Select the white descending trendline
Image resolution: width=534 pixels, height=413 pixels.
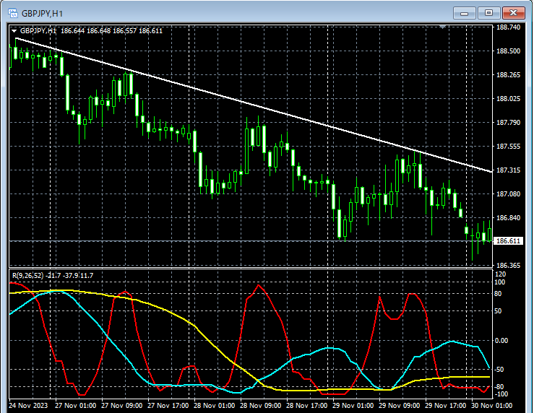[x=254, y=105]
